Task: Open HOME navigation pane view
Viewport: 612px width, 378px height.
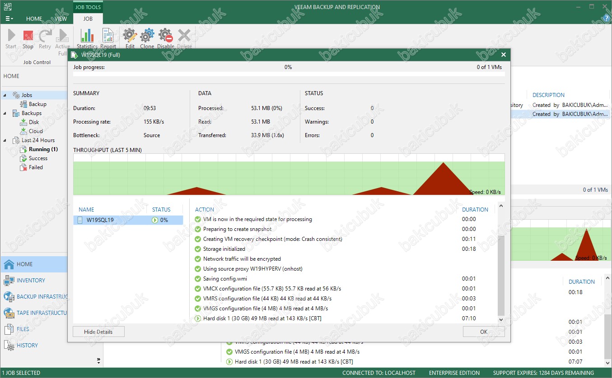Action: (34, 264)
